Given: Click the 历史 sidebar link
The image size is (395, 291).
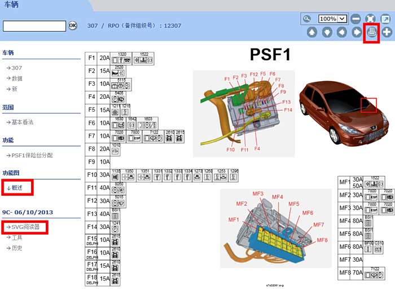Looking at the screenshot, I should 17,248.
